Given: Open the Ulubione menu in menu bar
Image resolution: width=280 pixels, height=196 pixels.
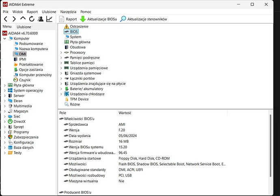Looking at the screenshot, I should (49, 12).
